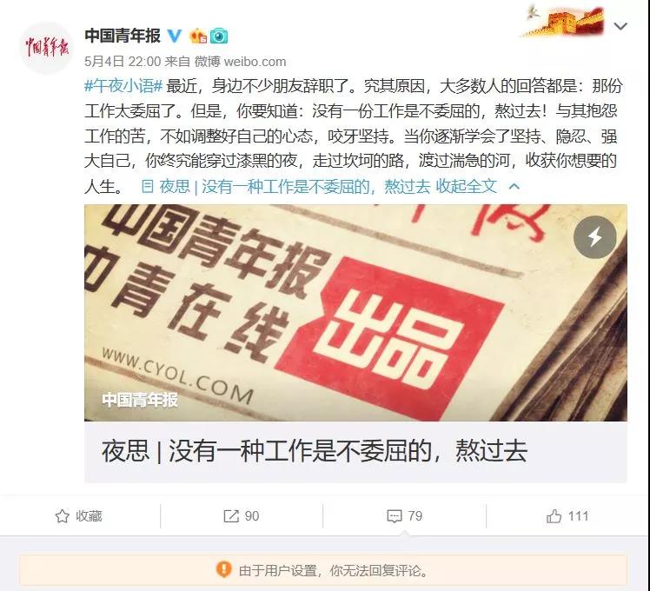Click the teal camera badge icon
The width and height of the screenshot is (650, 591).
tap(219, 37)
